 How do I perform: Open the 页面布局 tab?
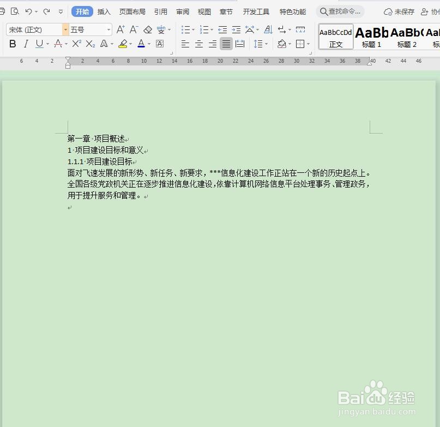[132, 12]
